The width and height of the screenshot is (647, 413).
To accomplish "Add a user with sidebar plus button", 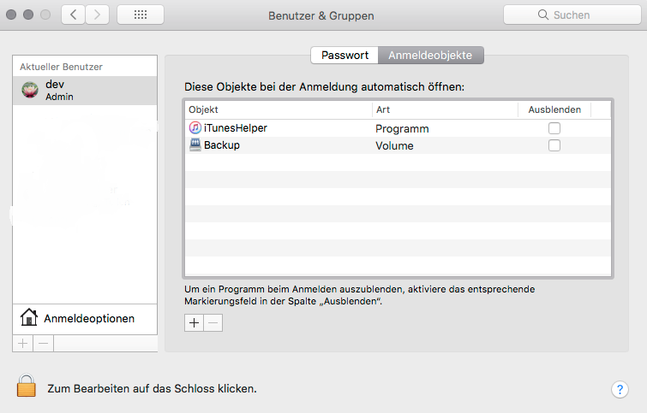I will point(22,343).
